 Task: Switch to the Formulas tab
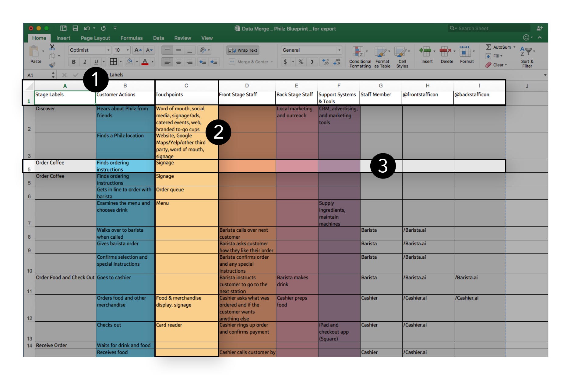coord(132,38)
